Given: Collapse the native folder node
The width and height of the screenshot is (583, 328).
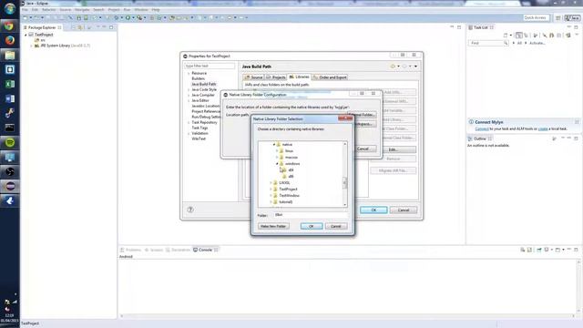Looking at the screenshot, I should tap(274, 144).
